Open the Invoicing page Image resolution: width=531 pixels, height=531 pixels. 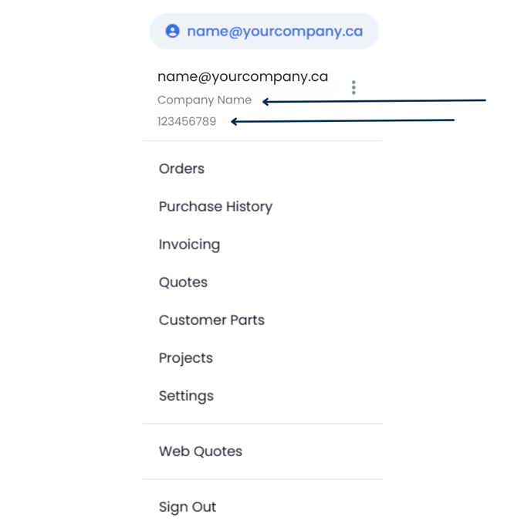tap(189, 244)
